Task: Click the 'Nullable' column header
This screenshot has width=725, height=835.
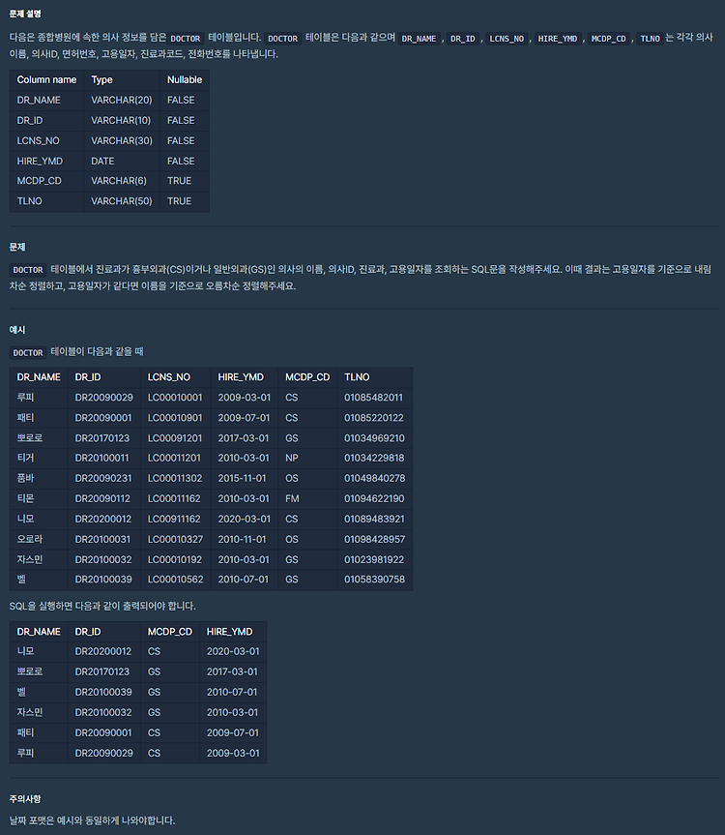Action: (185, 80)
